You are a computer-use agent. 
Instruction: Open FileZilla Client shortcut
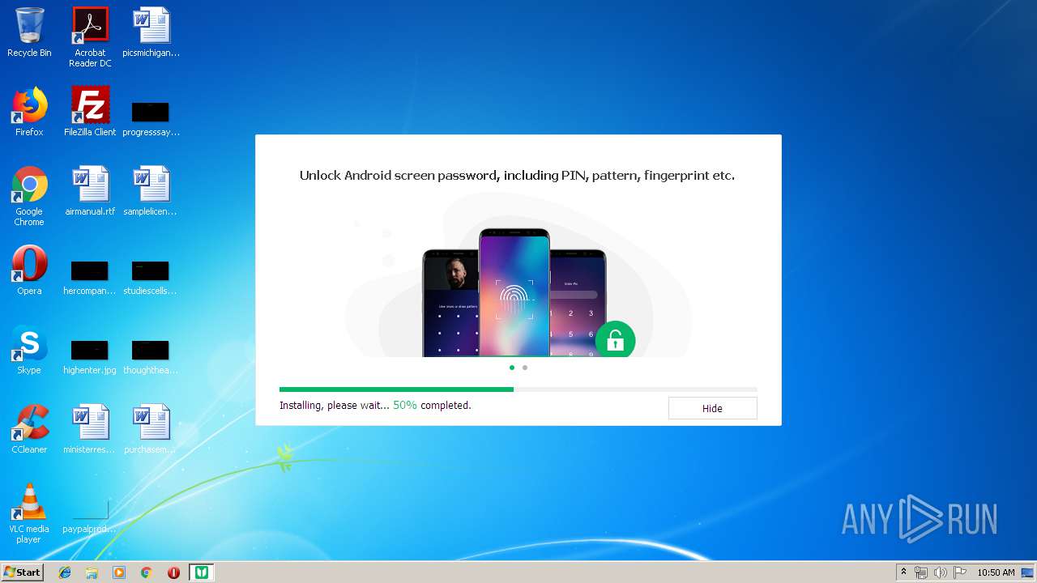click(x=90, y=112)
